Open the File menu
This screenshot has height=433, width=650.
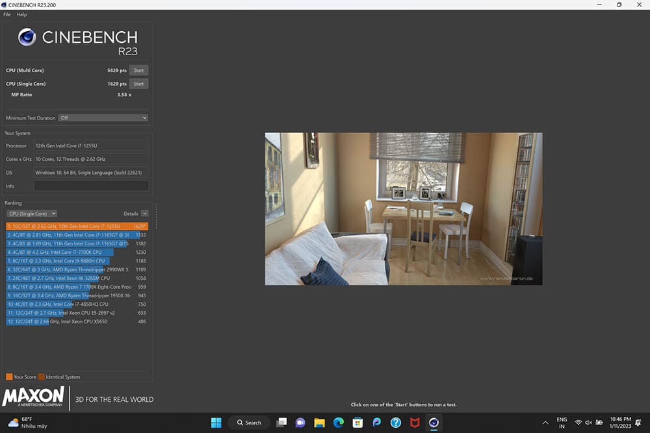coord(7,14)
